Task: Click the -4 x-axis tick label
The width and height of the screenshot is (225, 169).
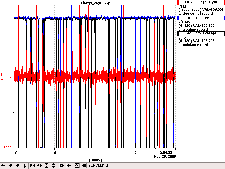Action: (x=94, y=152)
